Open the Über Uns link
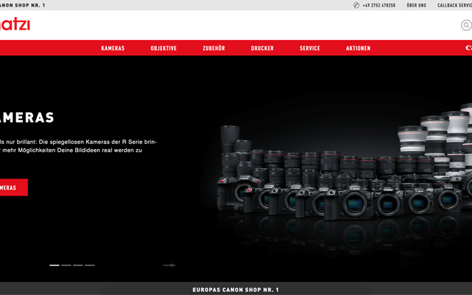Screen dimensions: 472x295 click(x=416, y=5)
